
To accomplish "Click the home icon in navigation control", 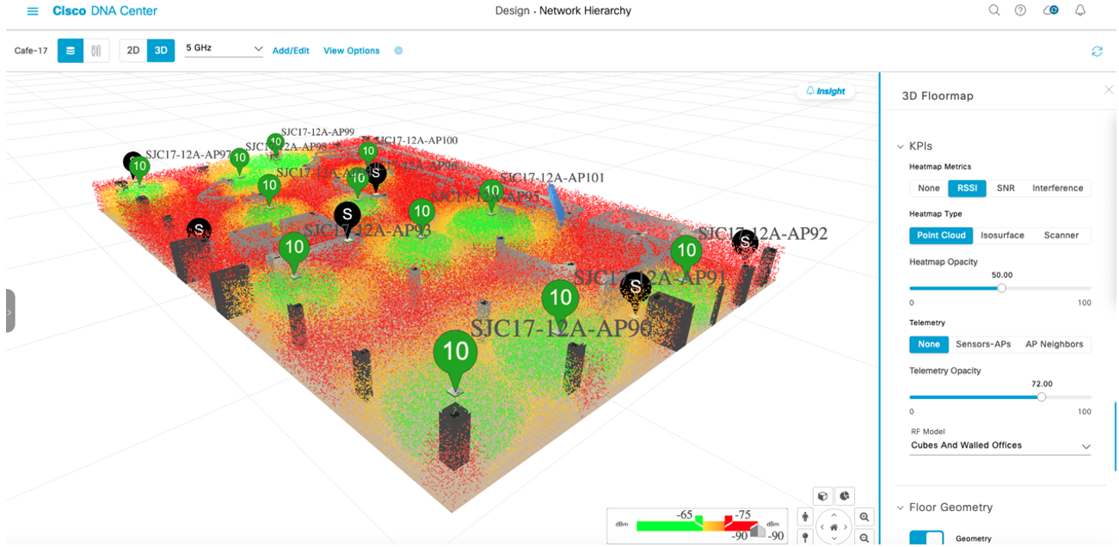I will point(833,526).
